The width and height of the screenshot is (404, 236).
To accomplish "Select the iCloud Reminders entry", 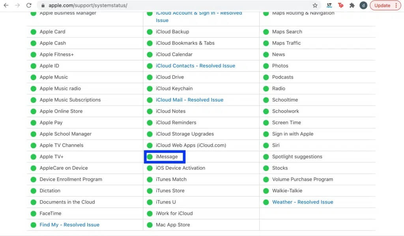I will coord(176,123).
